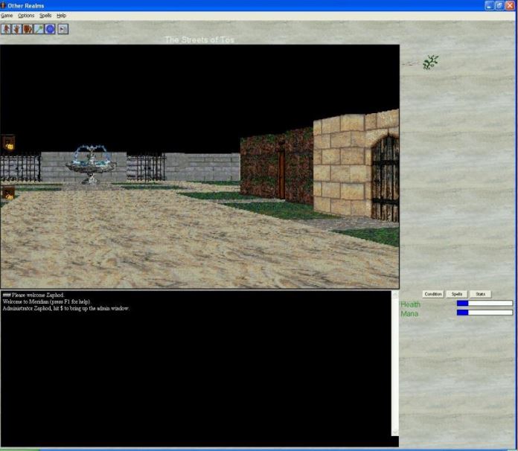518x451 pixels.
Task: Click the 'Welcome to Meridian' chat line
Action: (x=47, y=301)
